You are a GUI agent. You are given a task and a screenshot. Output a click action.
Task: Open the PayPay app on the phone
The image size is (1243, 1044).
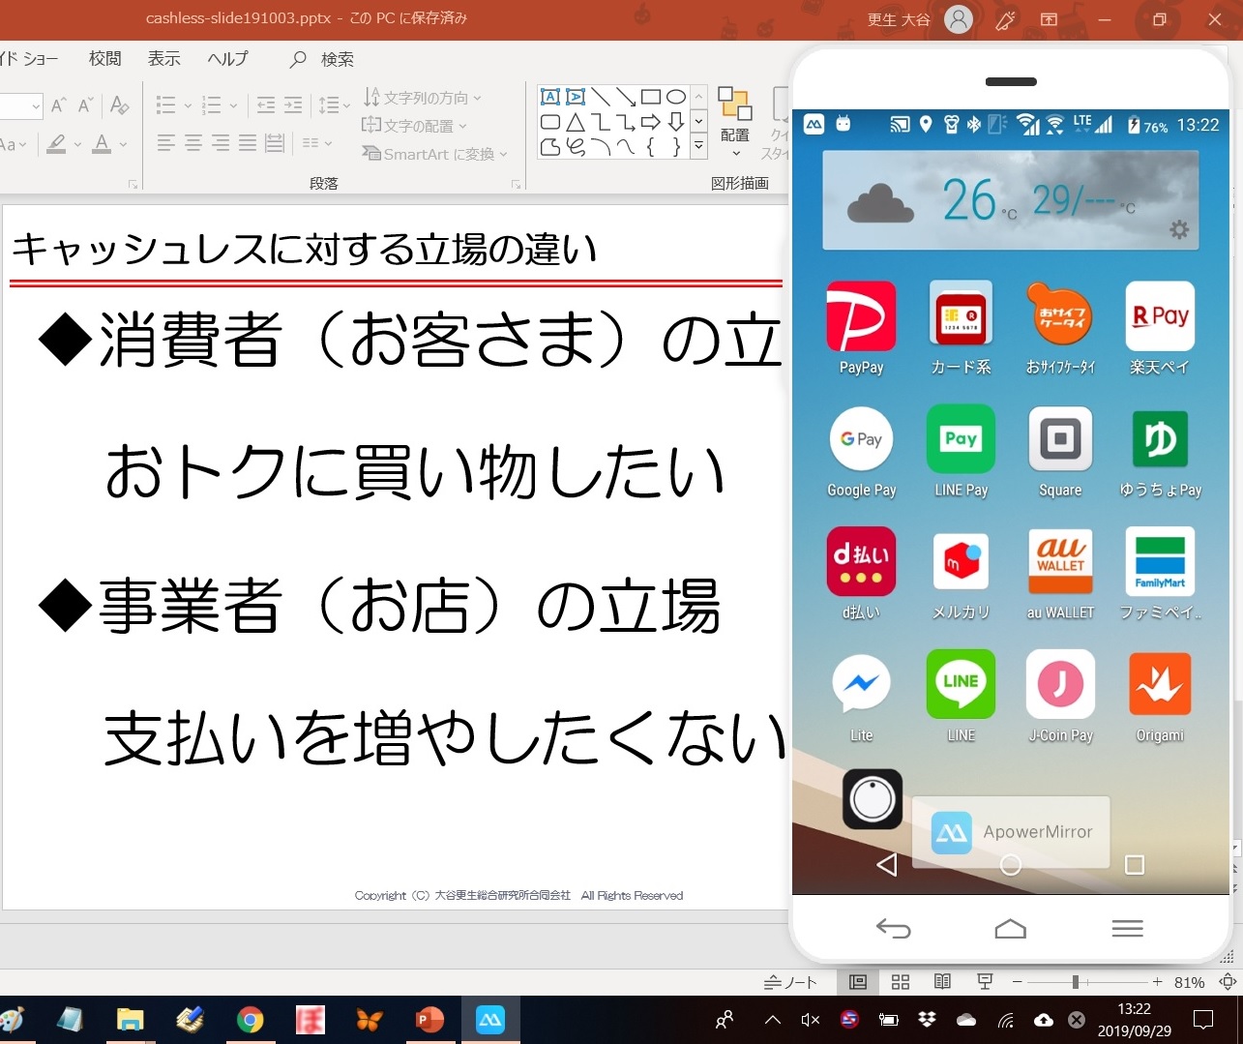coord(860,318)
